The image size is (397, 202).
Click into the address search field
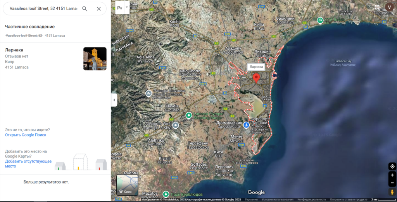(x=43, y=8)
